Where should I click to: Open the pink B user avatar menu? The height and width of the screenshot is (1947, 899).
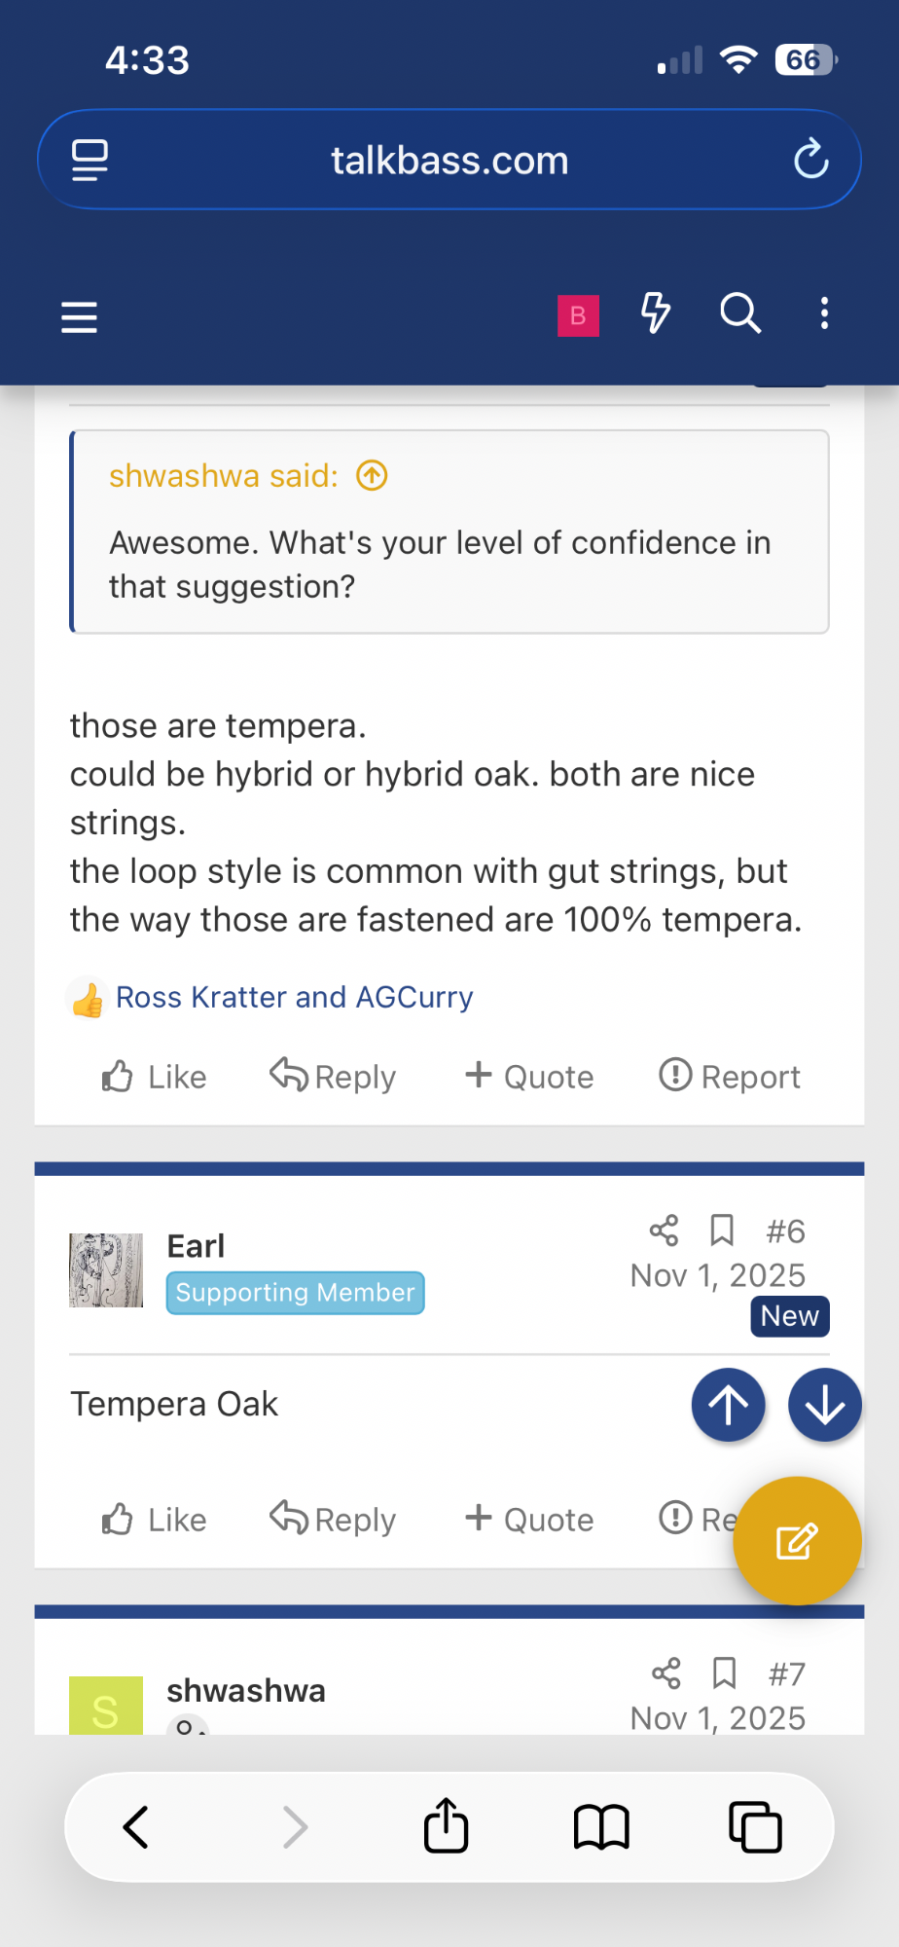pos(578,315)
